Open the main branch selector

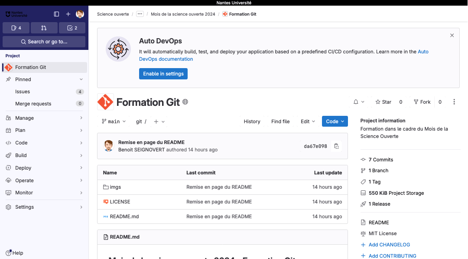coord(114,121)
